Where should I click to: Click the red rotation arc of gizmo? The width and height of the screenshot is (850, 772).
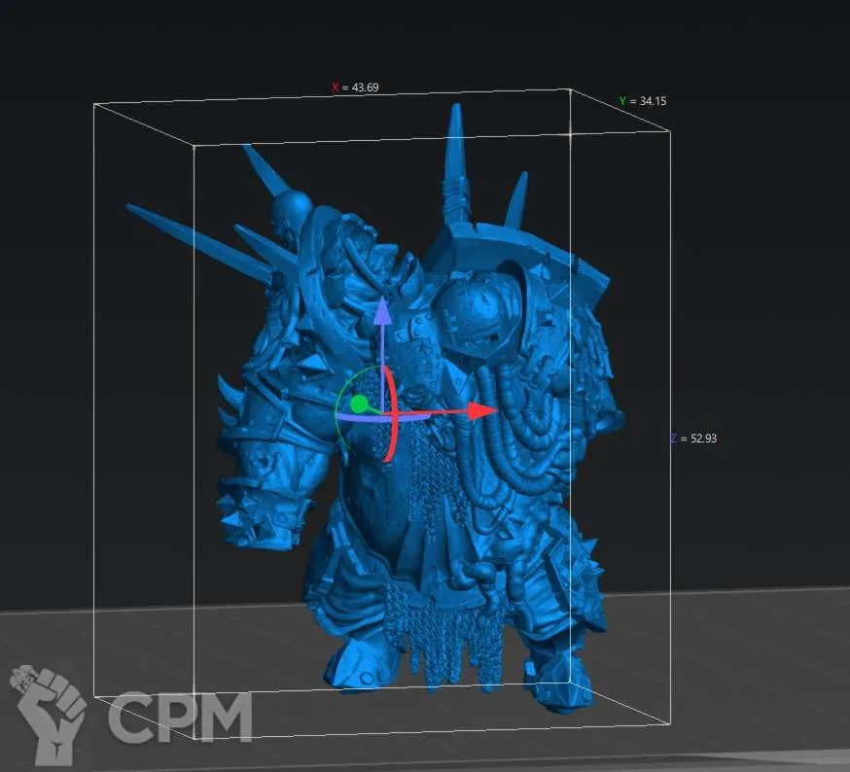[x=393, y=415]
